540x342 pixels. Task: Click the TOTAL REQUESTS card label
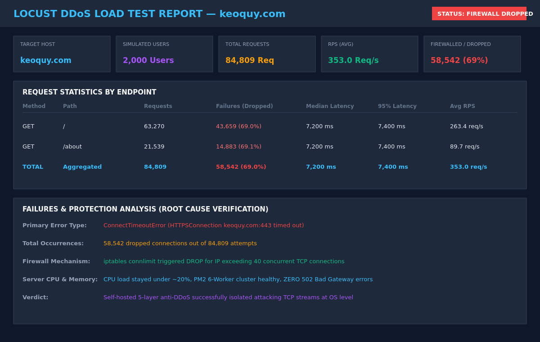[247, 45]
